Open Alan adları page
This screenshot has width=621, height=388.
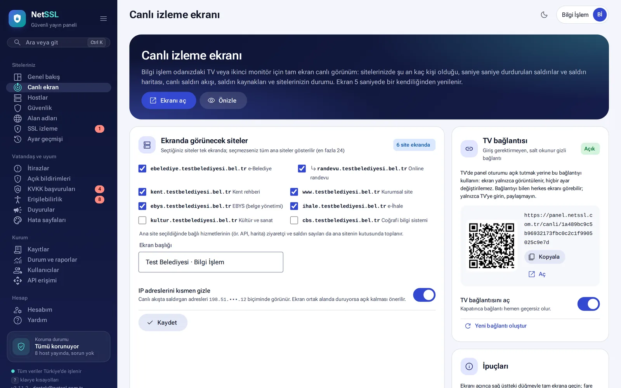pyautogui.click(x=59, y=118)
